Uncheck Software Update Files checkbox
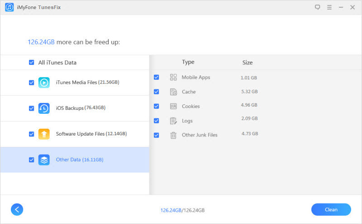Screen dimensions: 362x224 tap(32, 134)
